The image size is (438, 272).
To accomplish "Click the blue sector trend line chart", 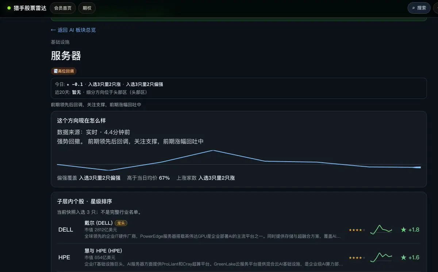I will click(239, 160).
